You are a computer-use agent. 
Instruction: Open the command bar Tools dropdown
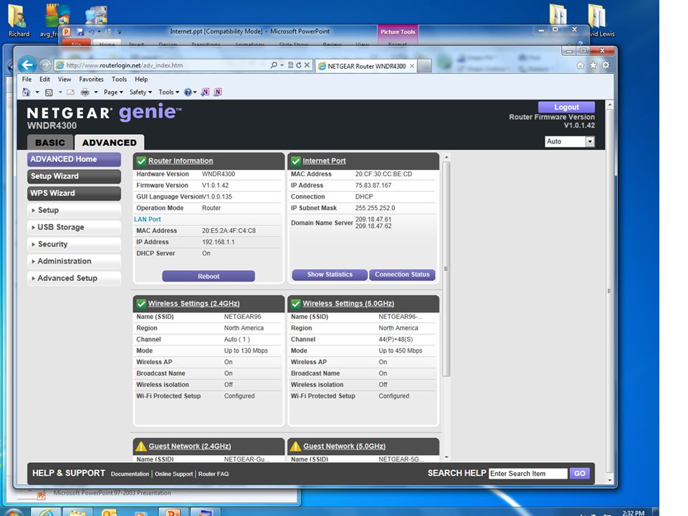168,92
